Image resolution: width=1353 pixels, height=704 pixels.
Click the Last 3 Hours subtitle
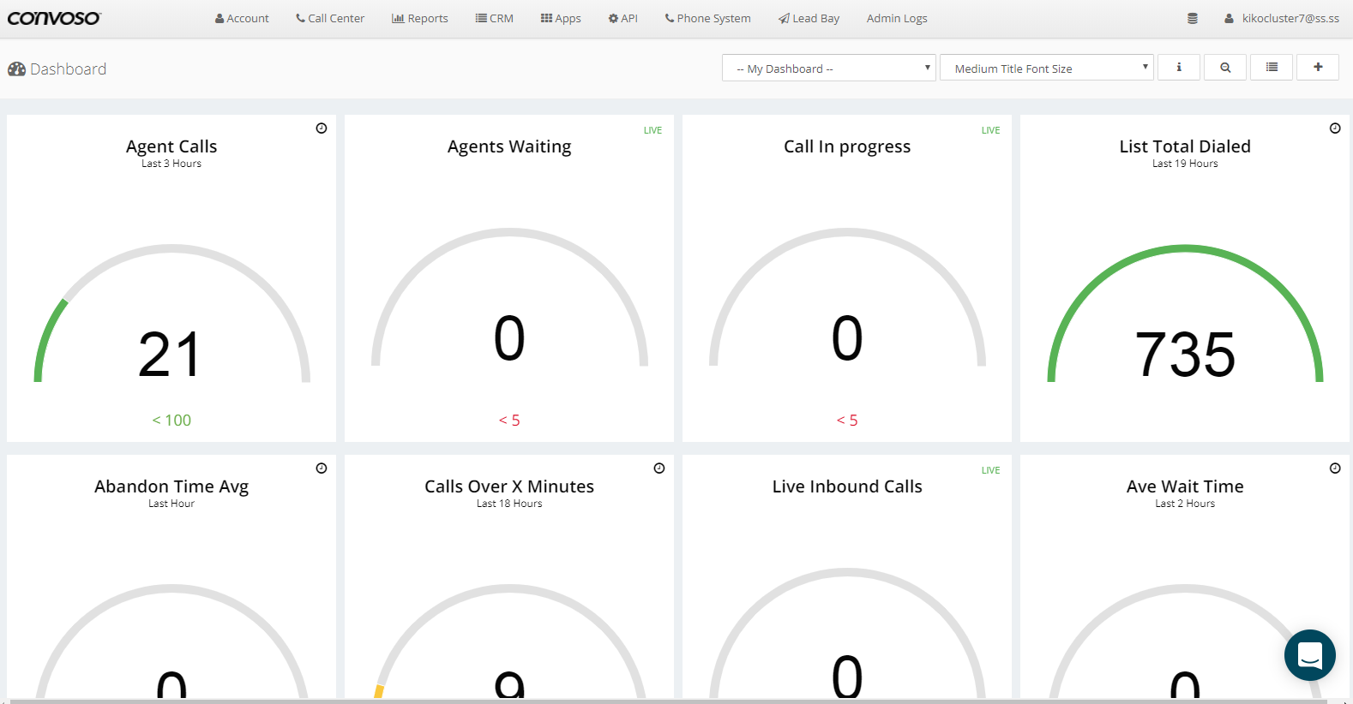[171, 164]
